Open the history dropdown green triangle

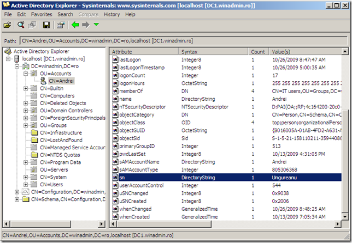(96, 24)
